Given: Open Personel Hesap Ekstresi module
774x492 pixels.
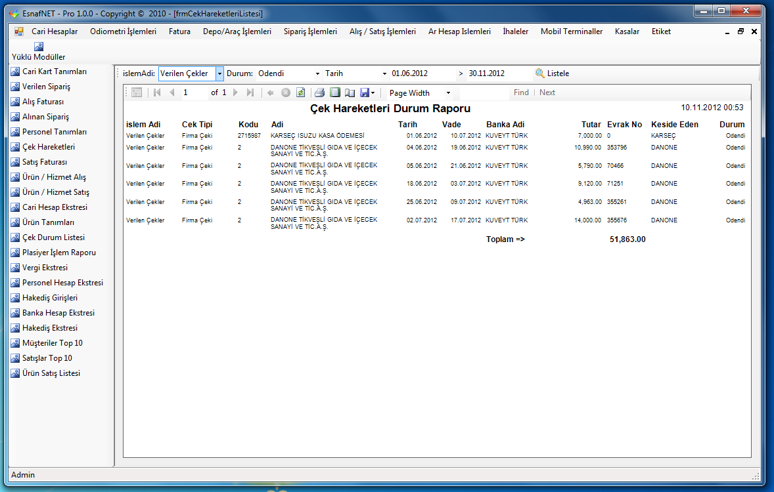Looking at the screenshot, I should [x=62, y=283].
